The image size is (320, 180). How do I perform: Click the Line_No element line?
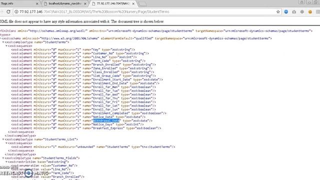pyautogui.click(x=74, y=57)
